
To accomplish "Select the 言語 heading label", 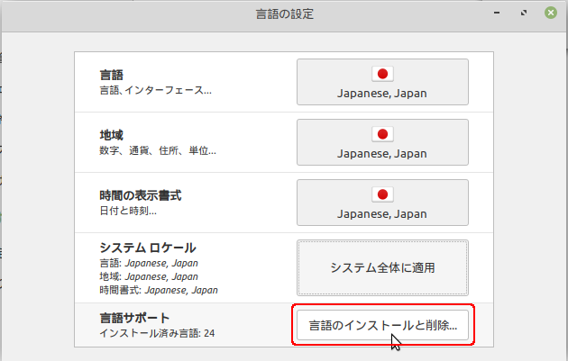I will pyautogui.click(x=112, y=75).
